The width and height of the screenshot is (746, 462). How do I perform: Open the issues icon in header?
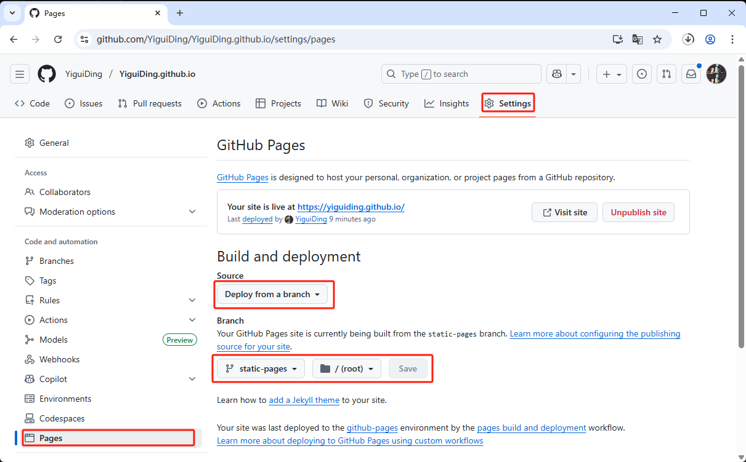(x=642, y=74)
